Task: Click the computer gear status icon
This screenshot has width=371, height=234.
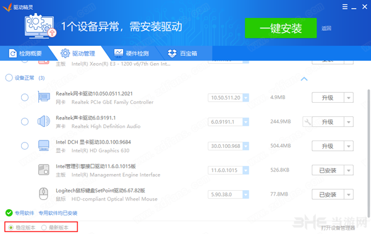Action: coord(40,25)
